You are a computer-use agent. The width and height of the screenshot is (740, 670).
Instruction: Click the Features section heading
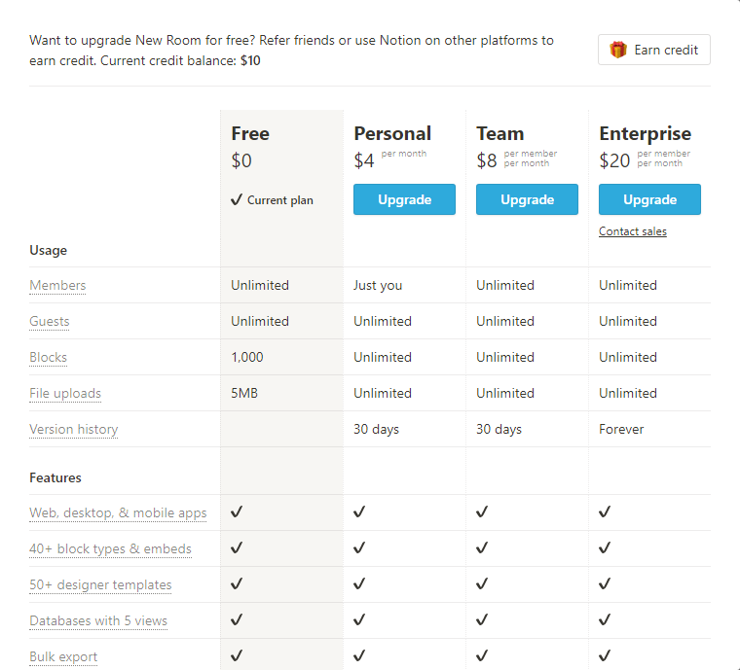point(55,477)
